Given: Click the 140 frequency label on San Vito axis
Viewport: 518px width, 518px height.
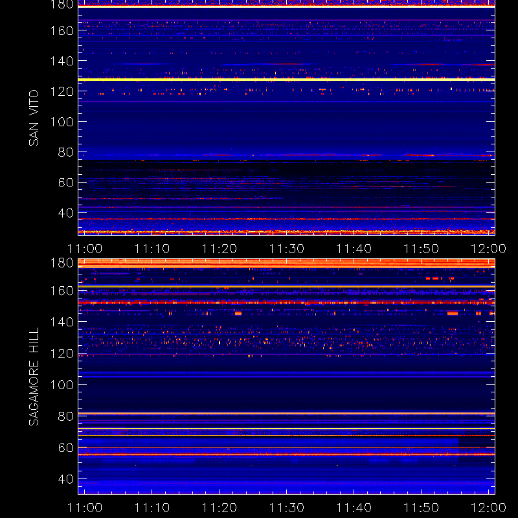Looking at the screenshot, I should click(62, 61).
